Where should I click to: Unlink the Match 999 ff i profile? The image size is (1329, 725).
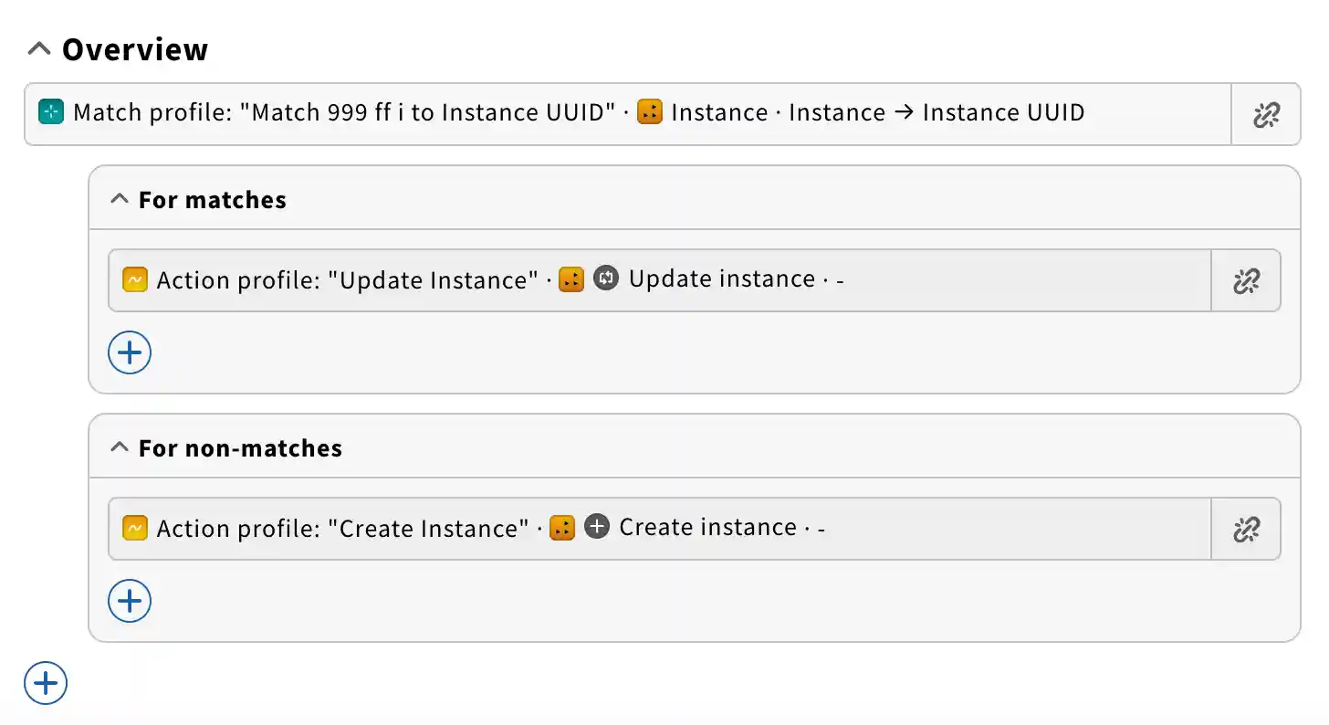pyautogui.click(x=1266, y=114)
